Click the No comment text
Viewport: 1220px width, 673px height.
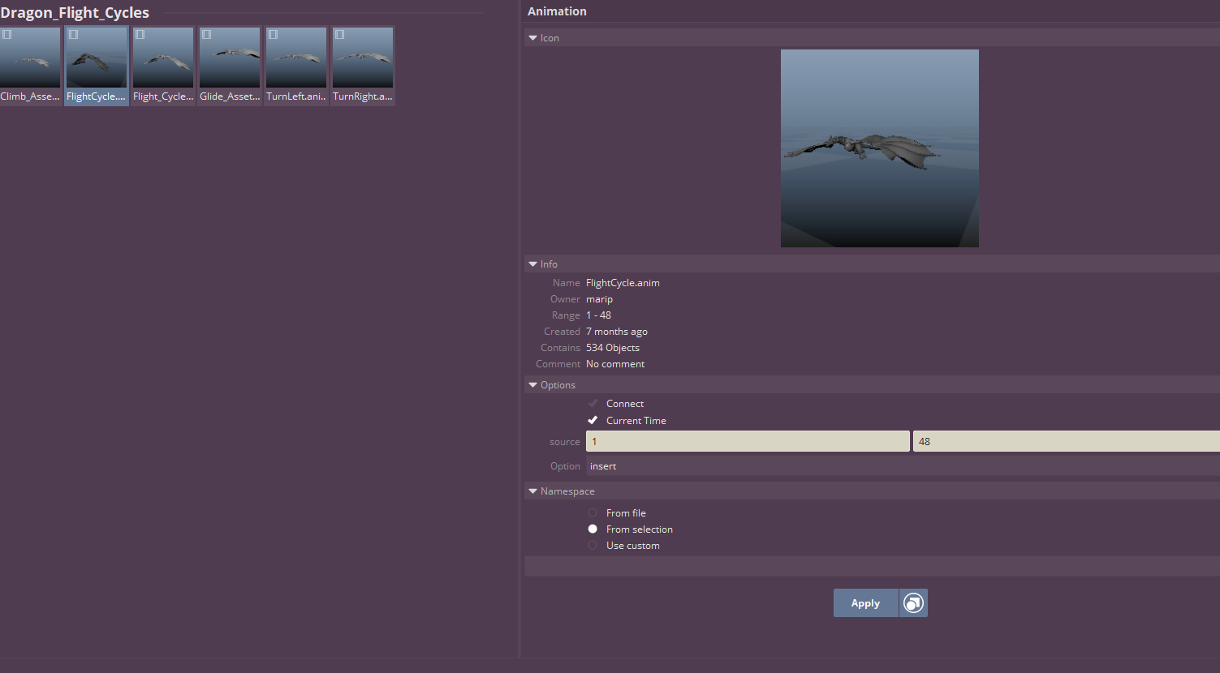(x=615, y=364)
